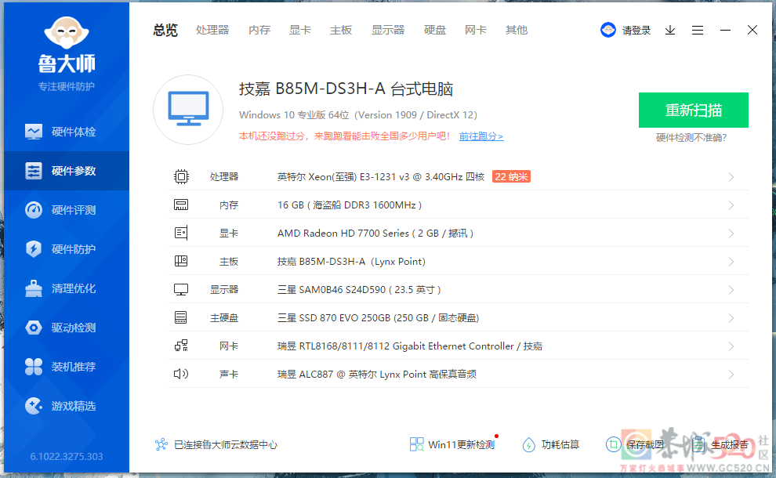
Task: Click version number 6.1022.3275.303
Action: [67, 456]
